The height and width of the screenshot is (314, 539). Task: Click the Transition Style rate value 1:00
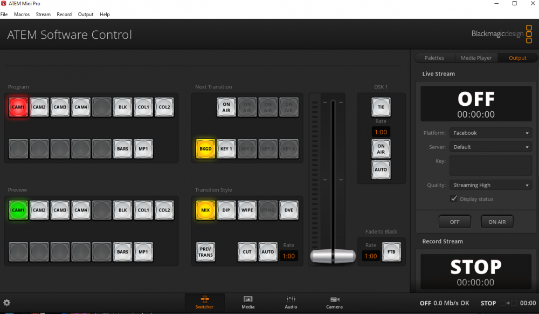pos(289,256)
